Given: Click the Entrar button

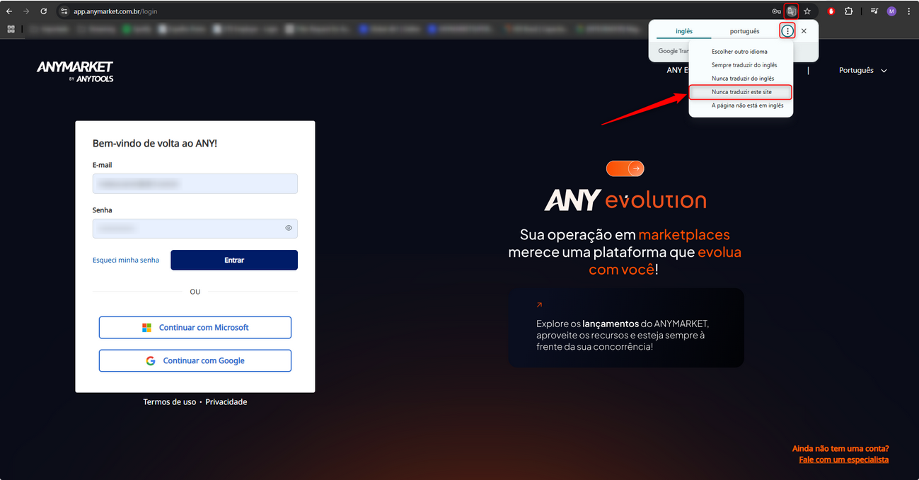Looking at the screenshot, I should tap(234, 260).
